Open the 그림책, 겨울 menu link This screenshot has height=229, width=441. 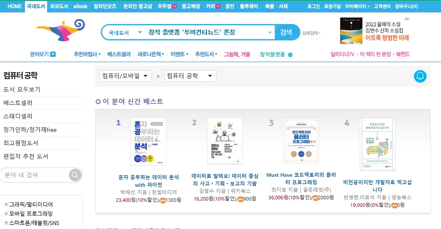(237, 54)
